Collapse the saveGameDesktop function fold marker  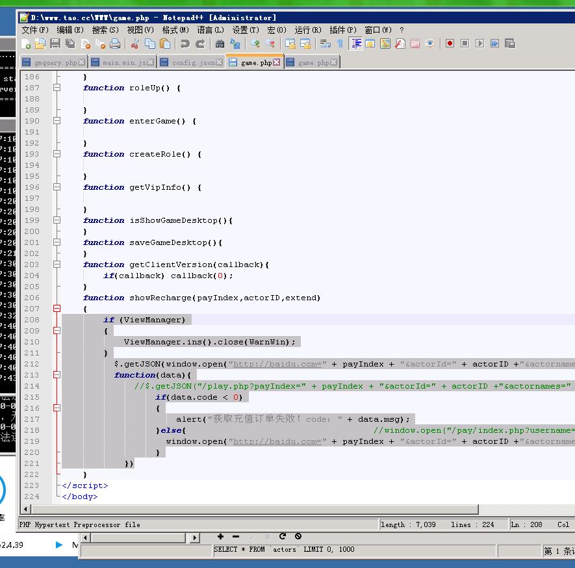tap(57, 242)
